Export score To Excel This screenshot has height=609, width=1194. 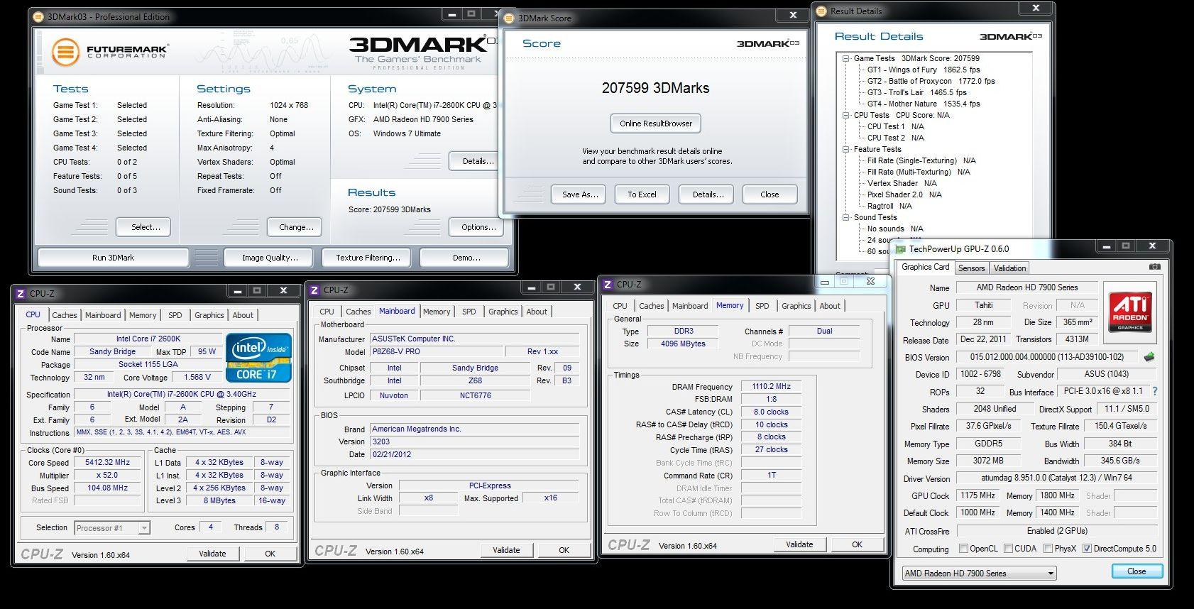642,194
